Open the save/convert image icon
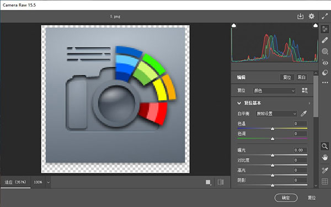 point(300,17)
